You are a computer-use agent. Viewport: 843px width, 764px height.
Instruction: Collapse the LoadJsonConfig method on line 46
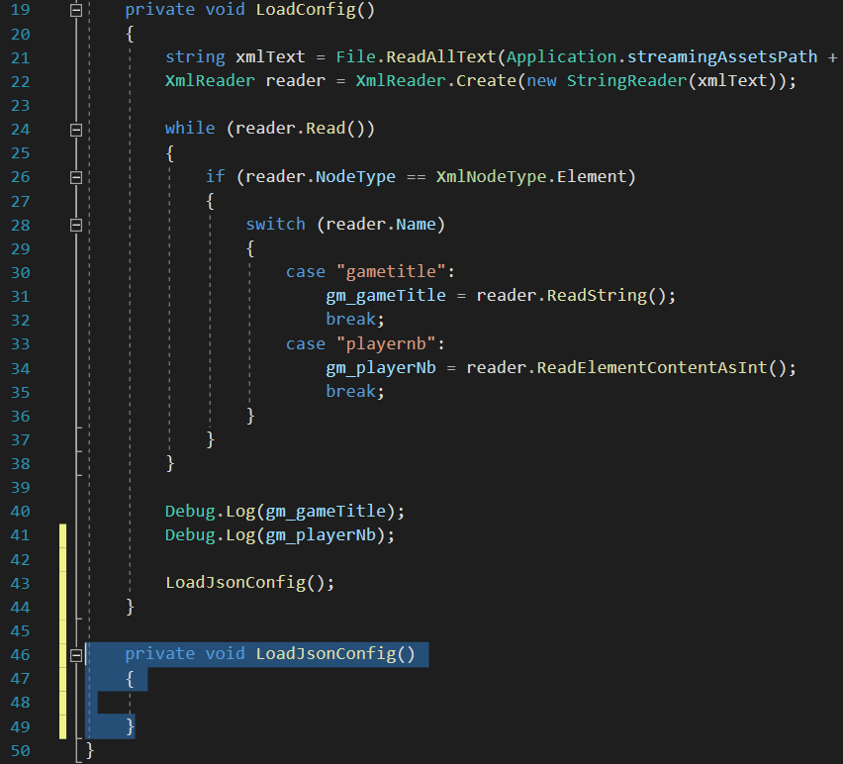(76, 655)
